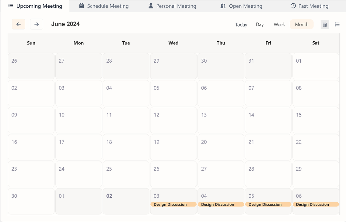
Task: Select May 28 day cell
Action: (x=126, y=66)
